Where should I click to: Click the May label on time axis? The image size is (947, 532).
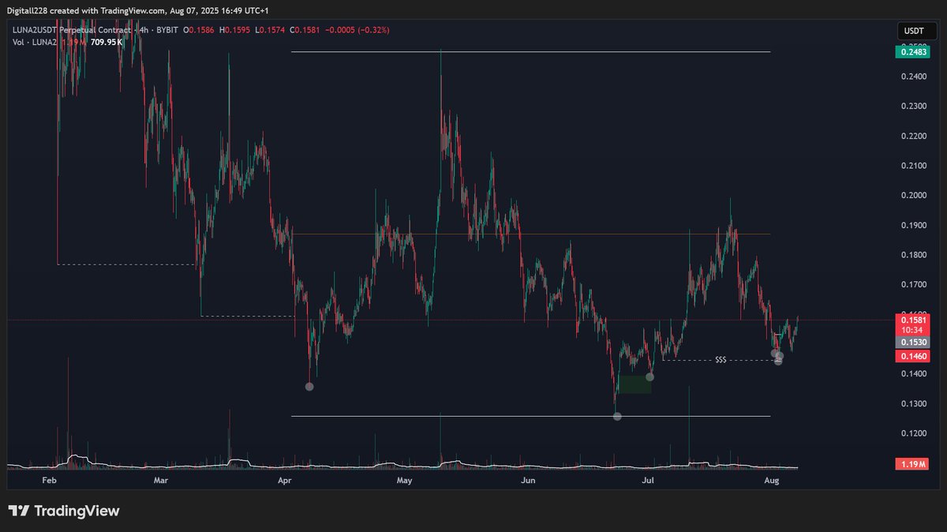click(405, 480)
